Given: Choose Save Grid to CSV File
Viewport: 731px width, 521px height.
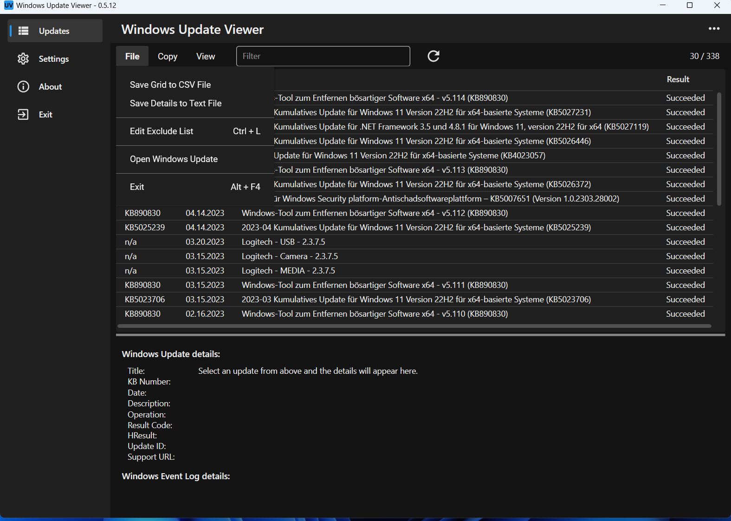Looking at the screenshot, I should tap(195, 85).
